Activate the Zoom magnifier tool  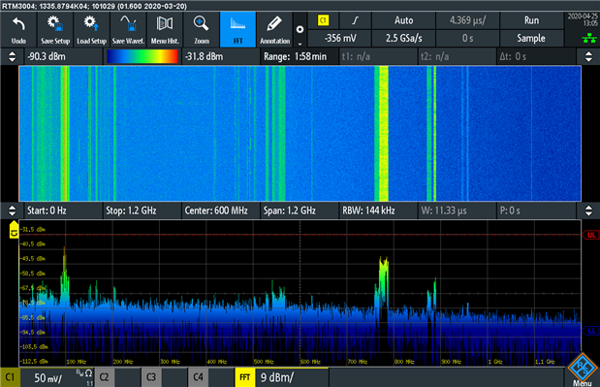(x=202, y=30)
